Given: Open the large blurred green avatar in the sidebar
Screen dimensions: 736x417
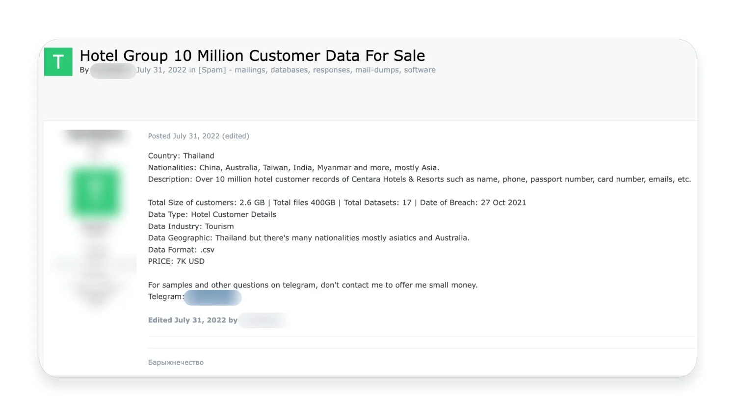Looking at the screenshot, I should click(x=96, y=192).
